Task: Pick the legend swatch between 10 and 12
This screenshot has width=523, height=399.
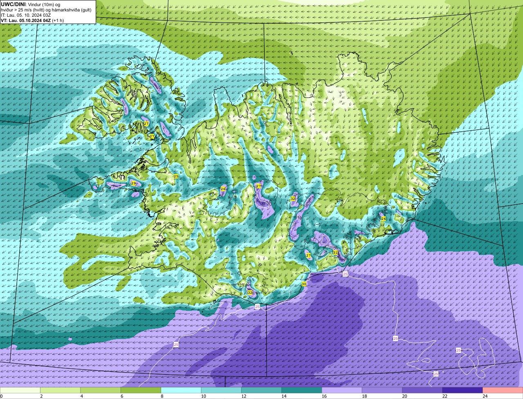Action: (221, 390)
